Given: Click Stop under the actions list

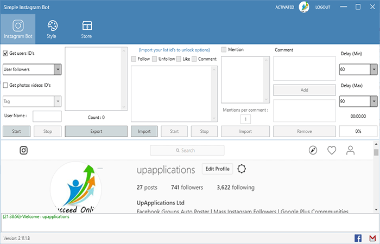Looking at the screenshot, I should [204, 131].
